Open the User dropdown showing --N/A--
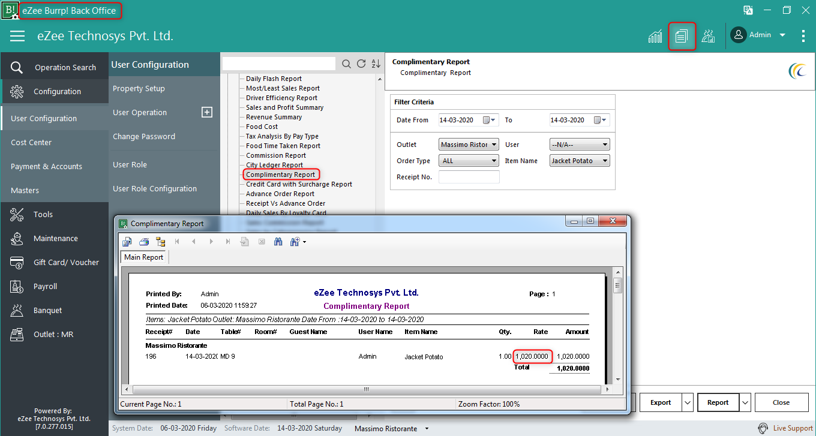This screenshot has width=816, height=436. (580, 145)
